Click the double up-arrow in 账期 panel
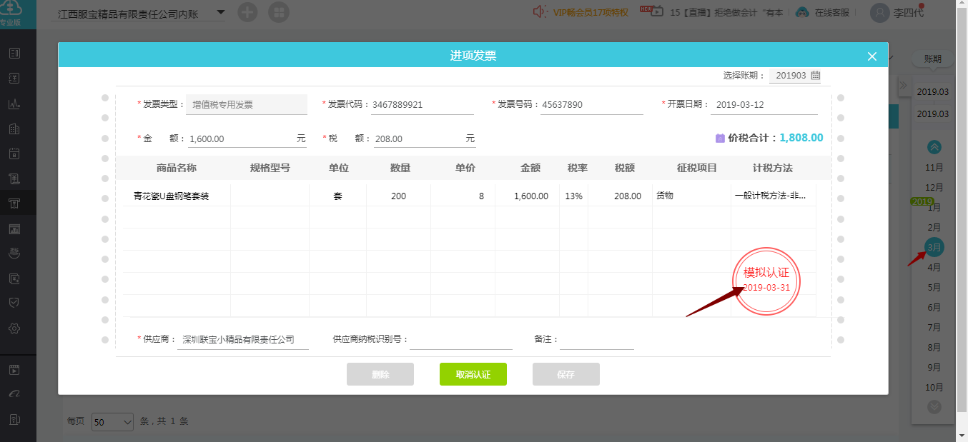The height and width of the screenshot is (442, 968). pos(934,147)
